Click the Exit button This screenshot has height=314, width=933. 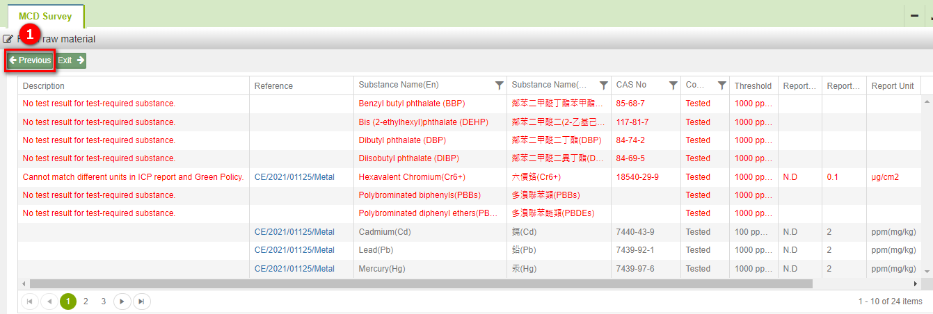coord(71,60)
